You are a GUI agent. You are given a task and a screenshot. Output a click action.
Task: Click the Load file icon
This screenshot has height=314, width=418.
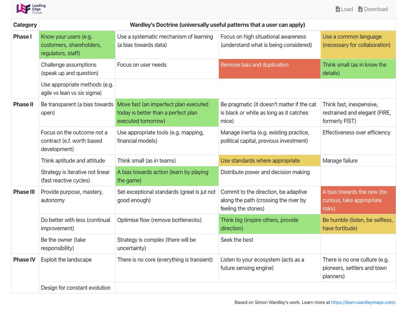click(338, 9)
